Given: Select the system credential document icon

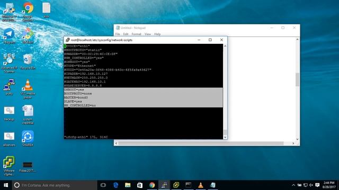Looking at the screenshot, I should tap(28, 115).
